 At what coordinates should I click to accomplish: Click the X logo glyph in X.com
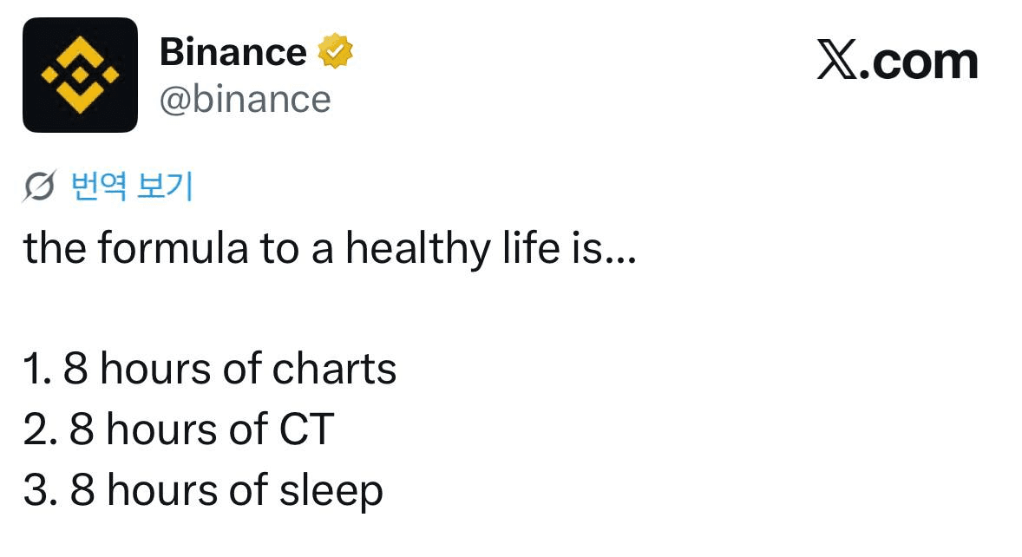click(x=836, y=62)
